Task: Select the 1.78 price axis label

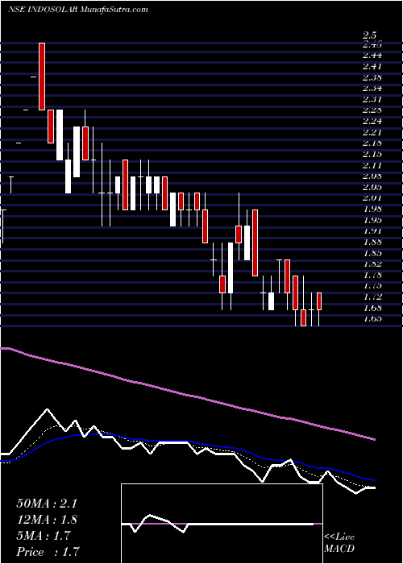Action: (372, 276)
